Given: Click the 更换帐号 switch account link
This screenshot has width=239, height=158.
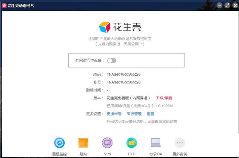Looking at the screenshot, I should (114, 114).
